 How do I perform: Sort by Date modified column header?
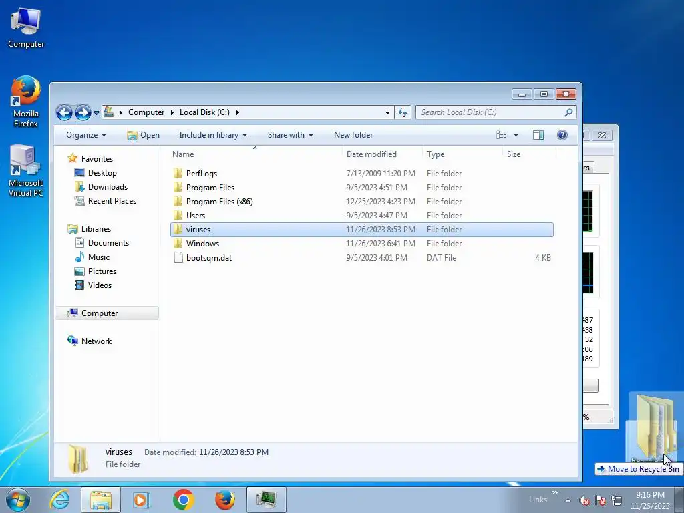371,154
